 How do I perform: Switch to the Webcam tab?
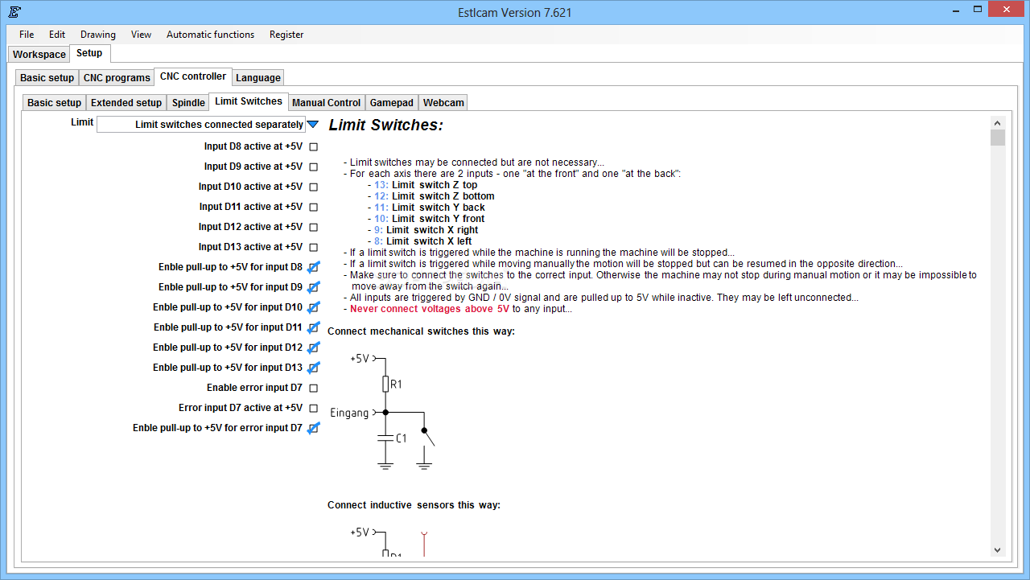click(443, 103)
